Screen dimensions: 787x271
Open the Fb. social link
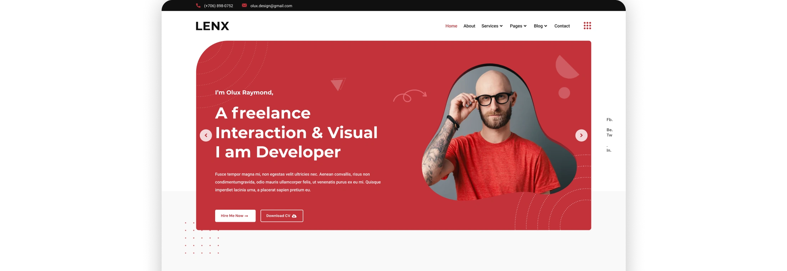pos(609,120)
